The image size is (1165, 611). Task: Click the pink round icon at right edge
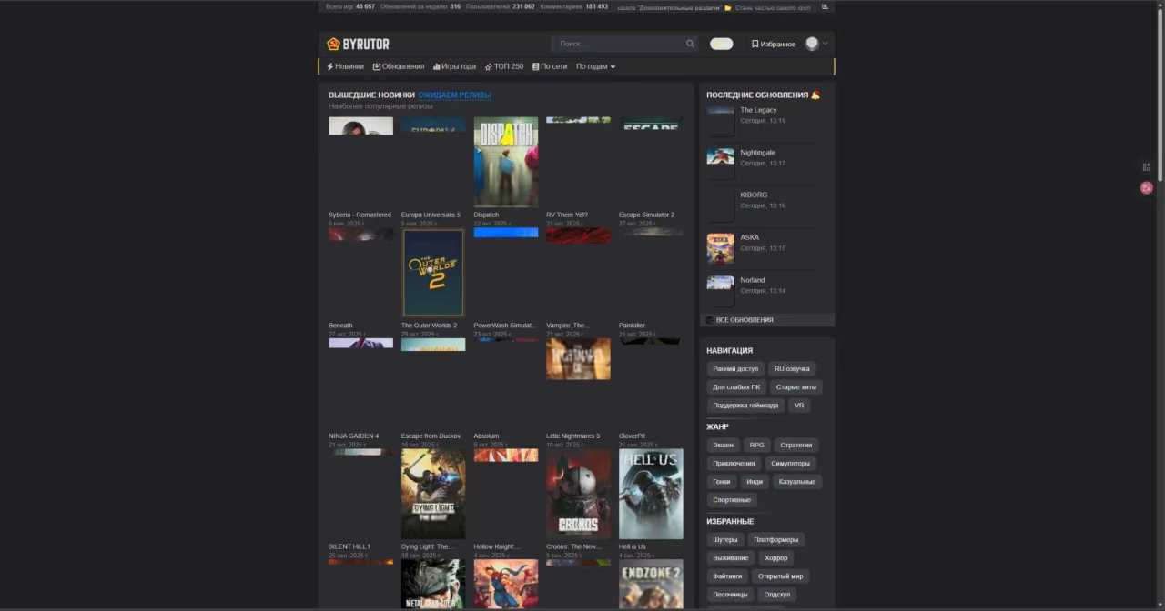1147,188
